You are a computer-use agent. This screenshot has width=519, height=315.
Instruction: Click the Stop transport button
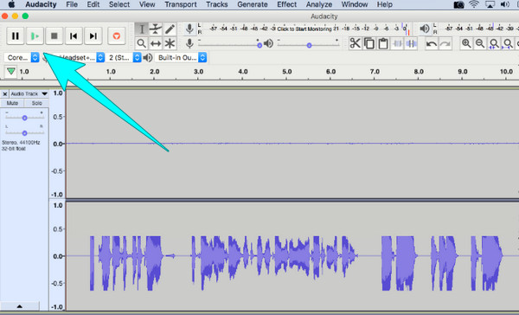pyautogui.click(x=54, y=35)
